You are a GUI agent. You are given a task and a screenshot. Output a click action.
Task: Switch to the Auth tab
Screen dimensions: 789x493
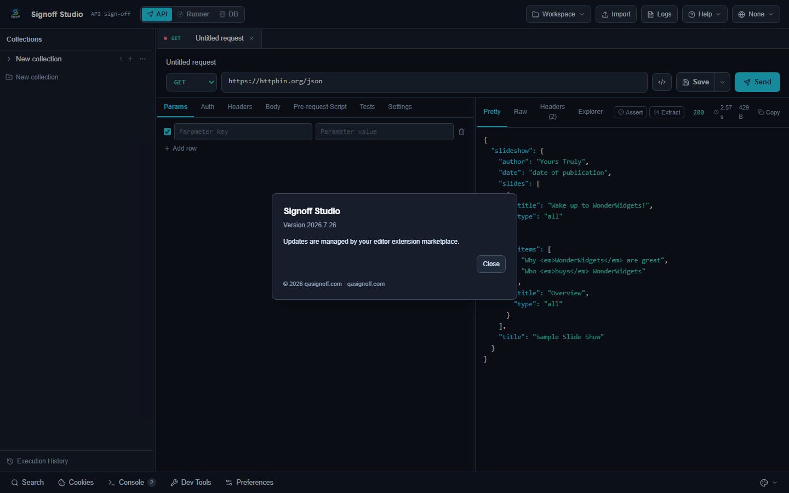click(208, 107)
